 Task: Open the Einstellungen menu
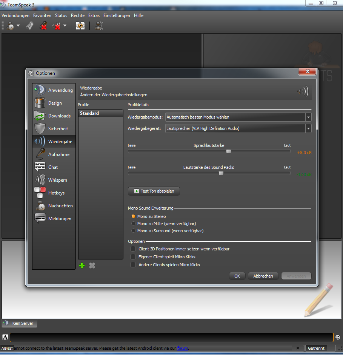pos(117,15)
